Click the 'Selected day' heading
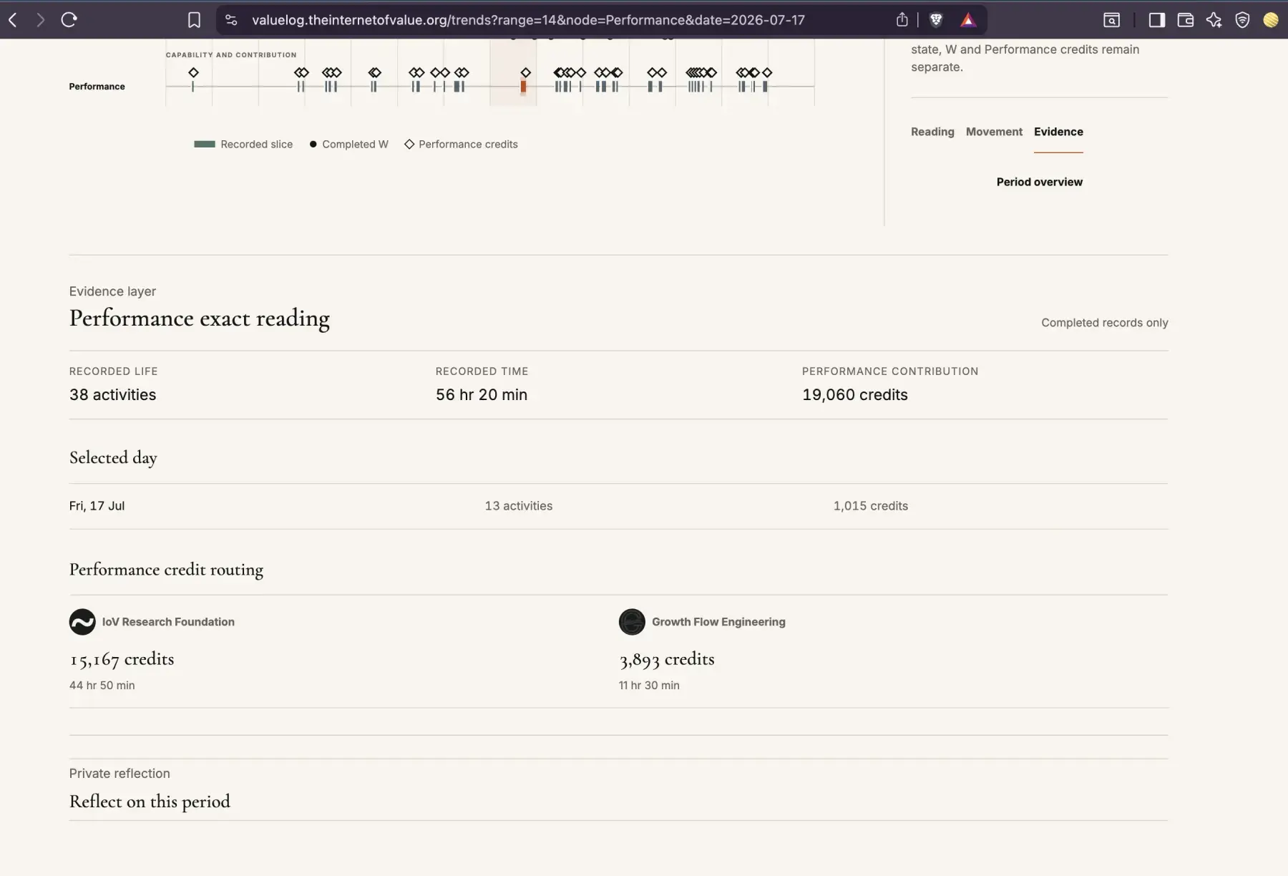 tap(113, 458)
